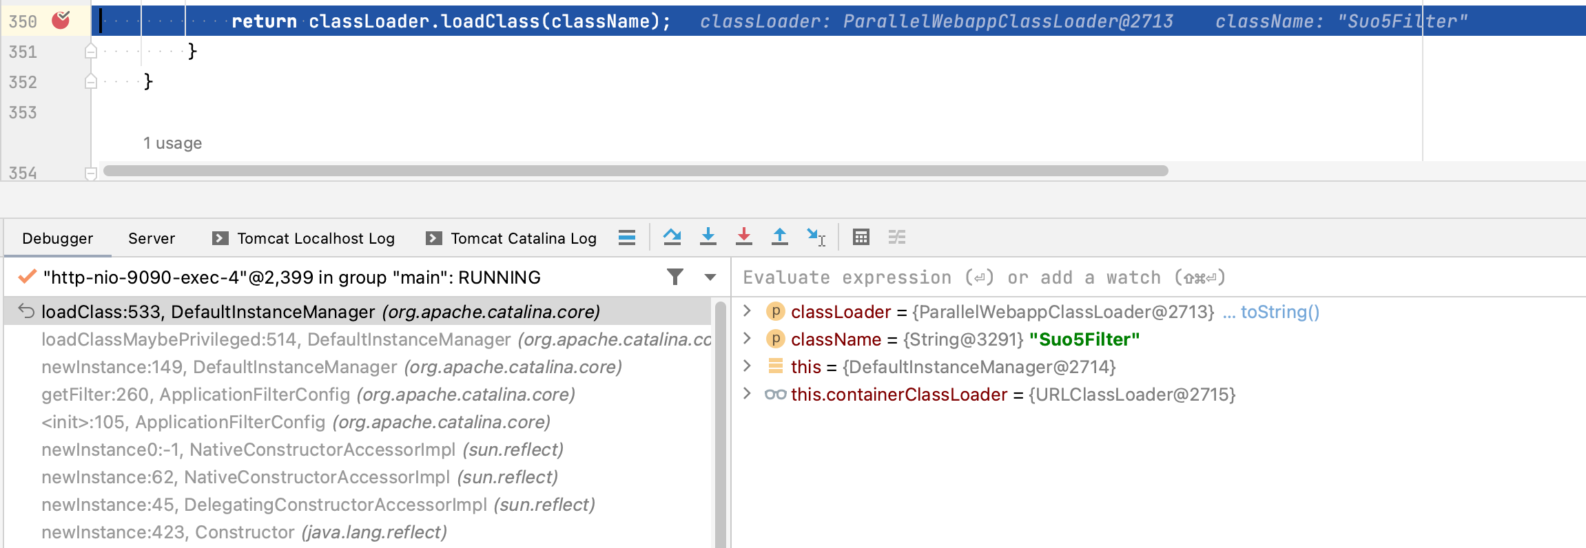1586x548 pixels.
Task: Click the red Force Step Into icon
Action: click(744, 237)
